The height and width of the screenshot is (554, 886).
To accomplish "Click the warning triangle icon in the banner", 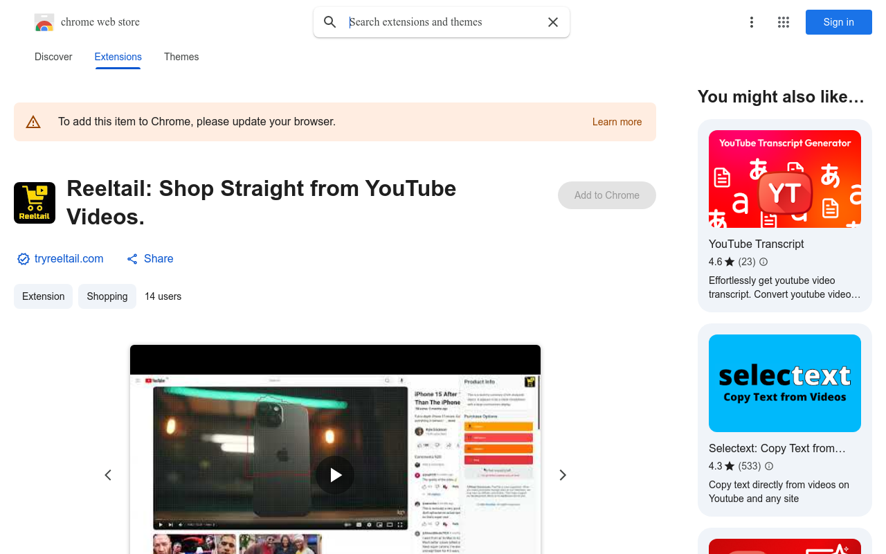I will (33, 122).
